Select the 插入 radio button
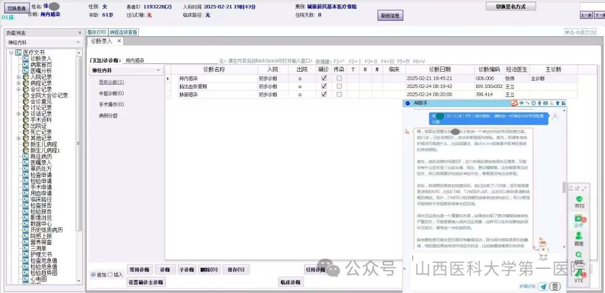Viewport: 605px width, 293px height. [x=110, y=275]
